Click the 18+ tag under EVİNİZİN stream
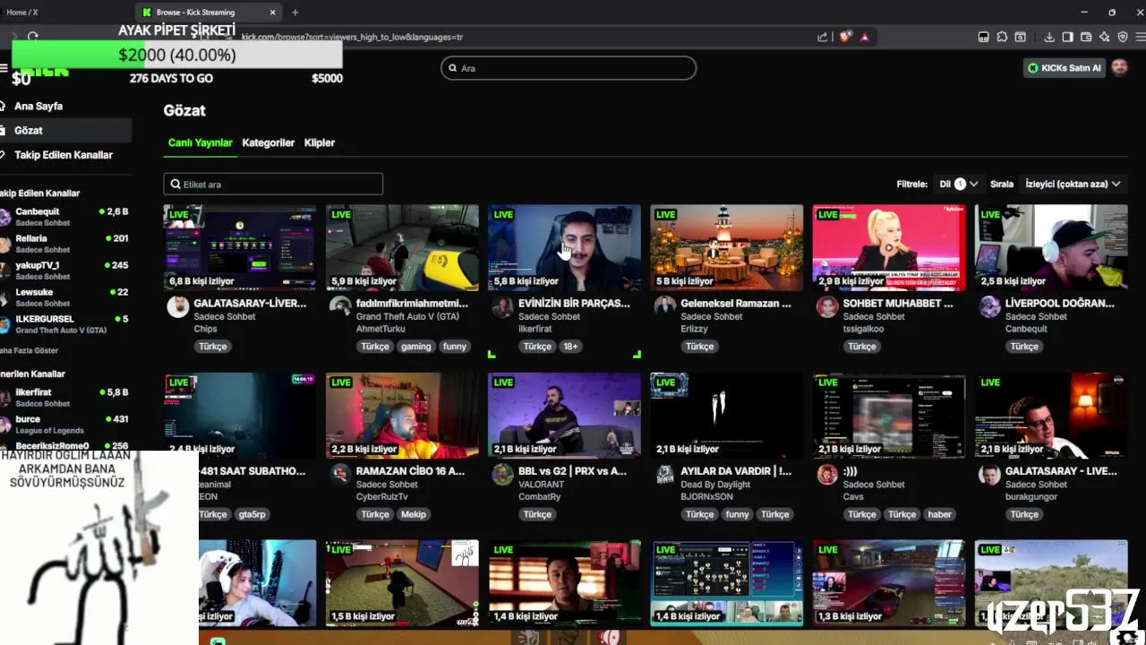Image resolution: width=1146 pixels, height=645 pixels. click(x=570, y=346)
